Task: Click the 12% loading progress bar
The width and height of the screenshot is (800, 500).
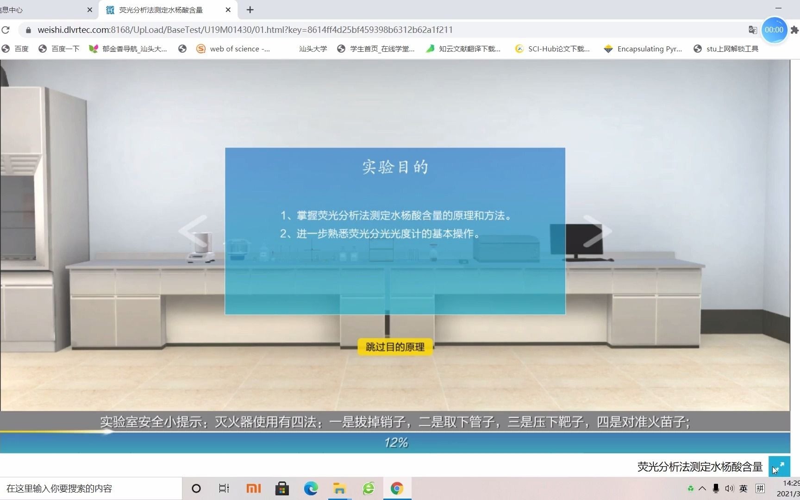Action: coord(396,442)
